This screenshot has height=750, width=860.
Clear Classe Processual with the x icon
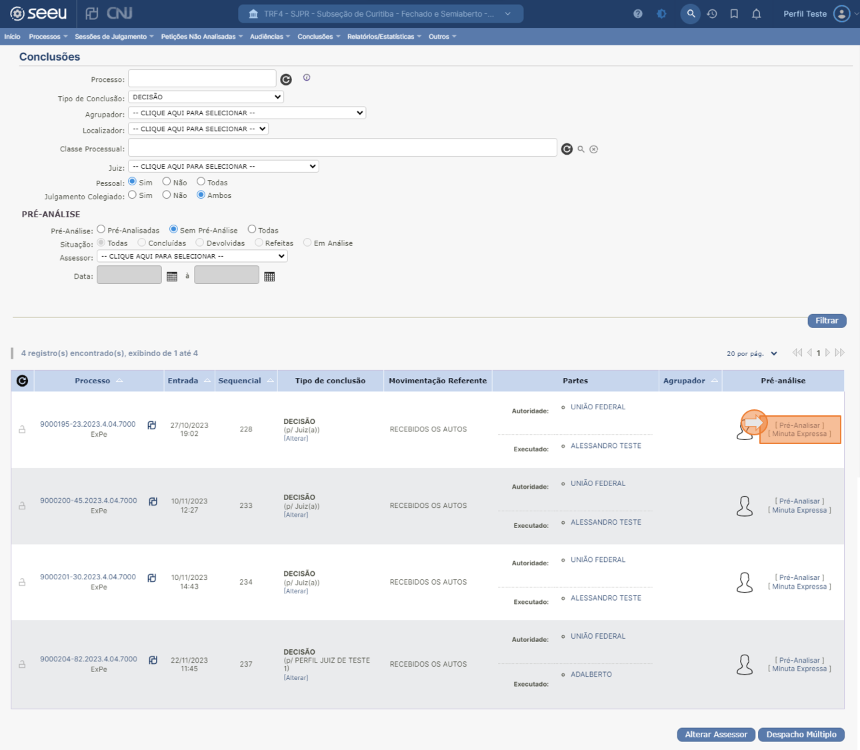click(593, 149)
